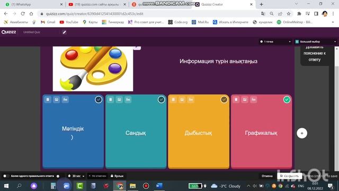Open the 30 sec time limit dropdown
Viewport: 339px width, 191px height.
(x=76, y=176)
